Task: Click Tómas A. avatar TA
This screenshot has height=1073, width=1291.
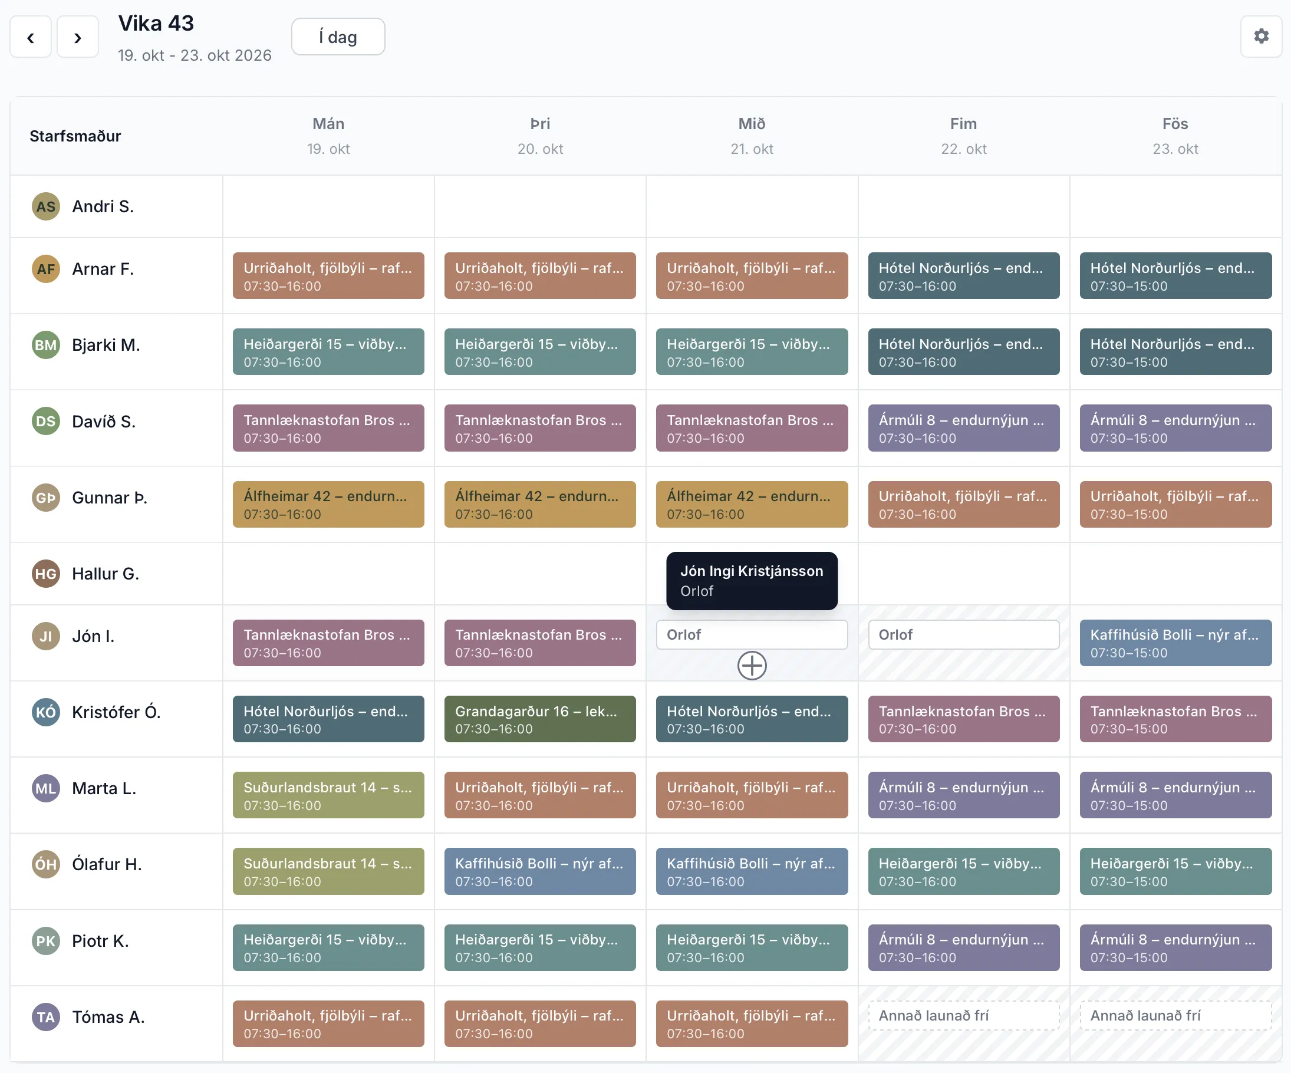Action: tap(45, 1017)
